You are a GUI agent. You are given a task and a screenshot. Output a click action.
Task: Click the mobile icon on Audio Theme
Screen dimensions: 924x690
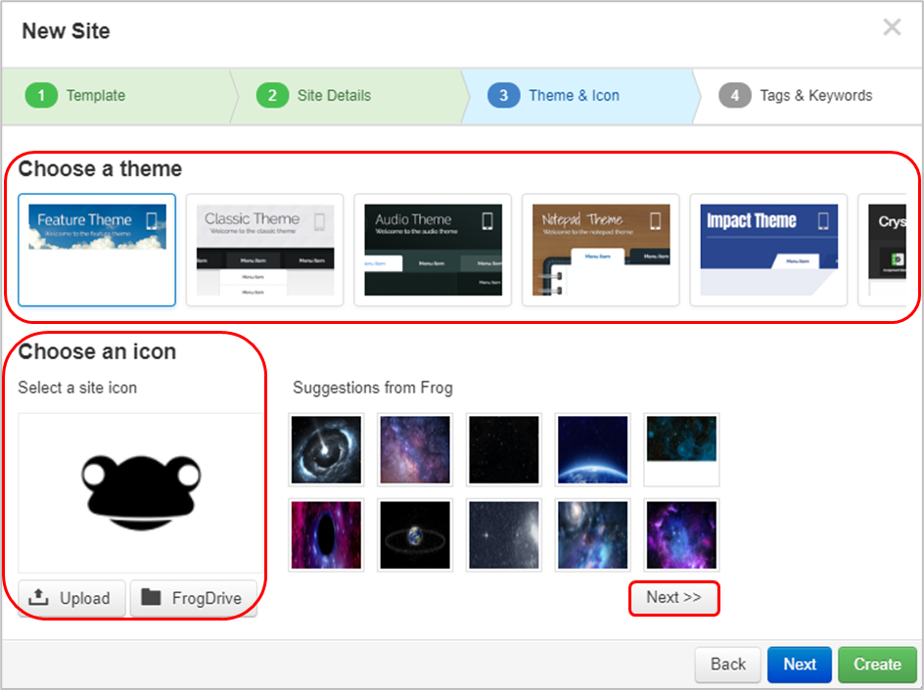[487, 221]
